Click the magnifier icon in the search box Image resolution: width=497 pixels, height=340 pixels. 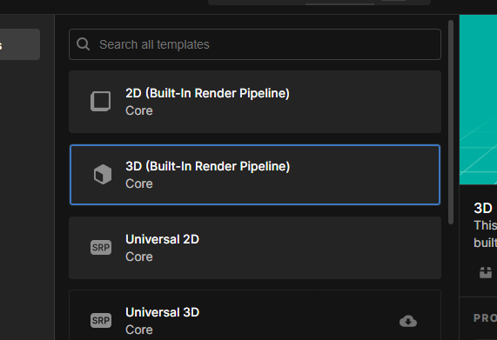pos(83,44)
